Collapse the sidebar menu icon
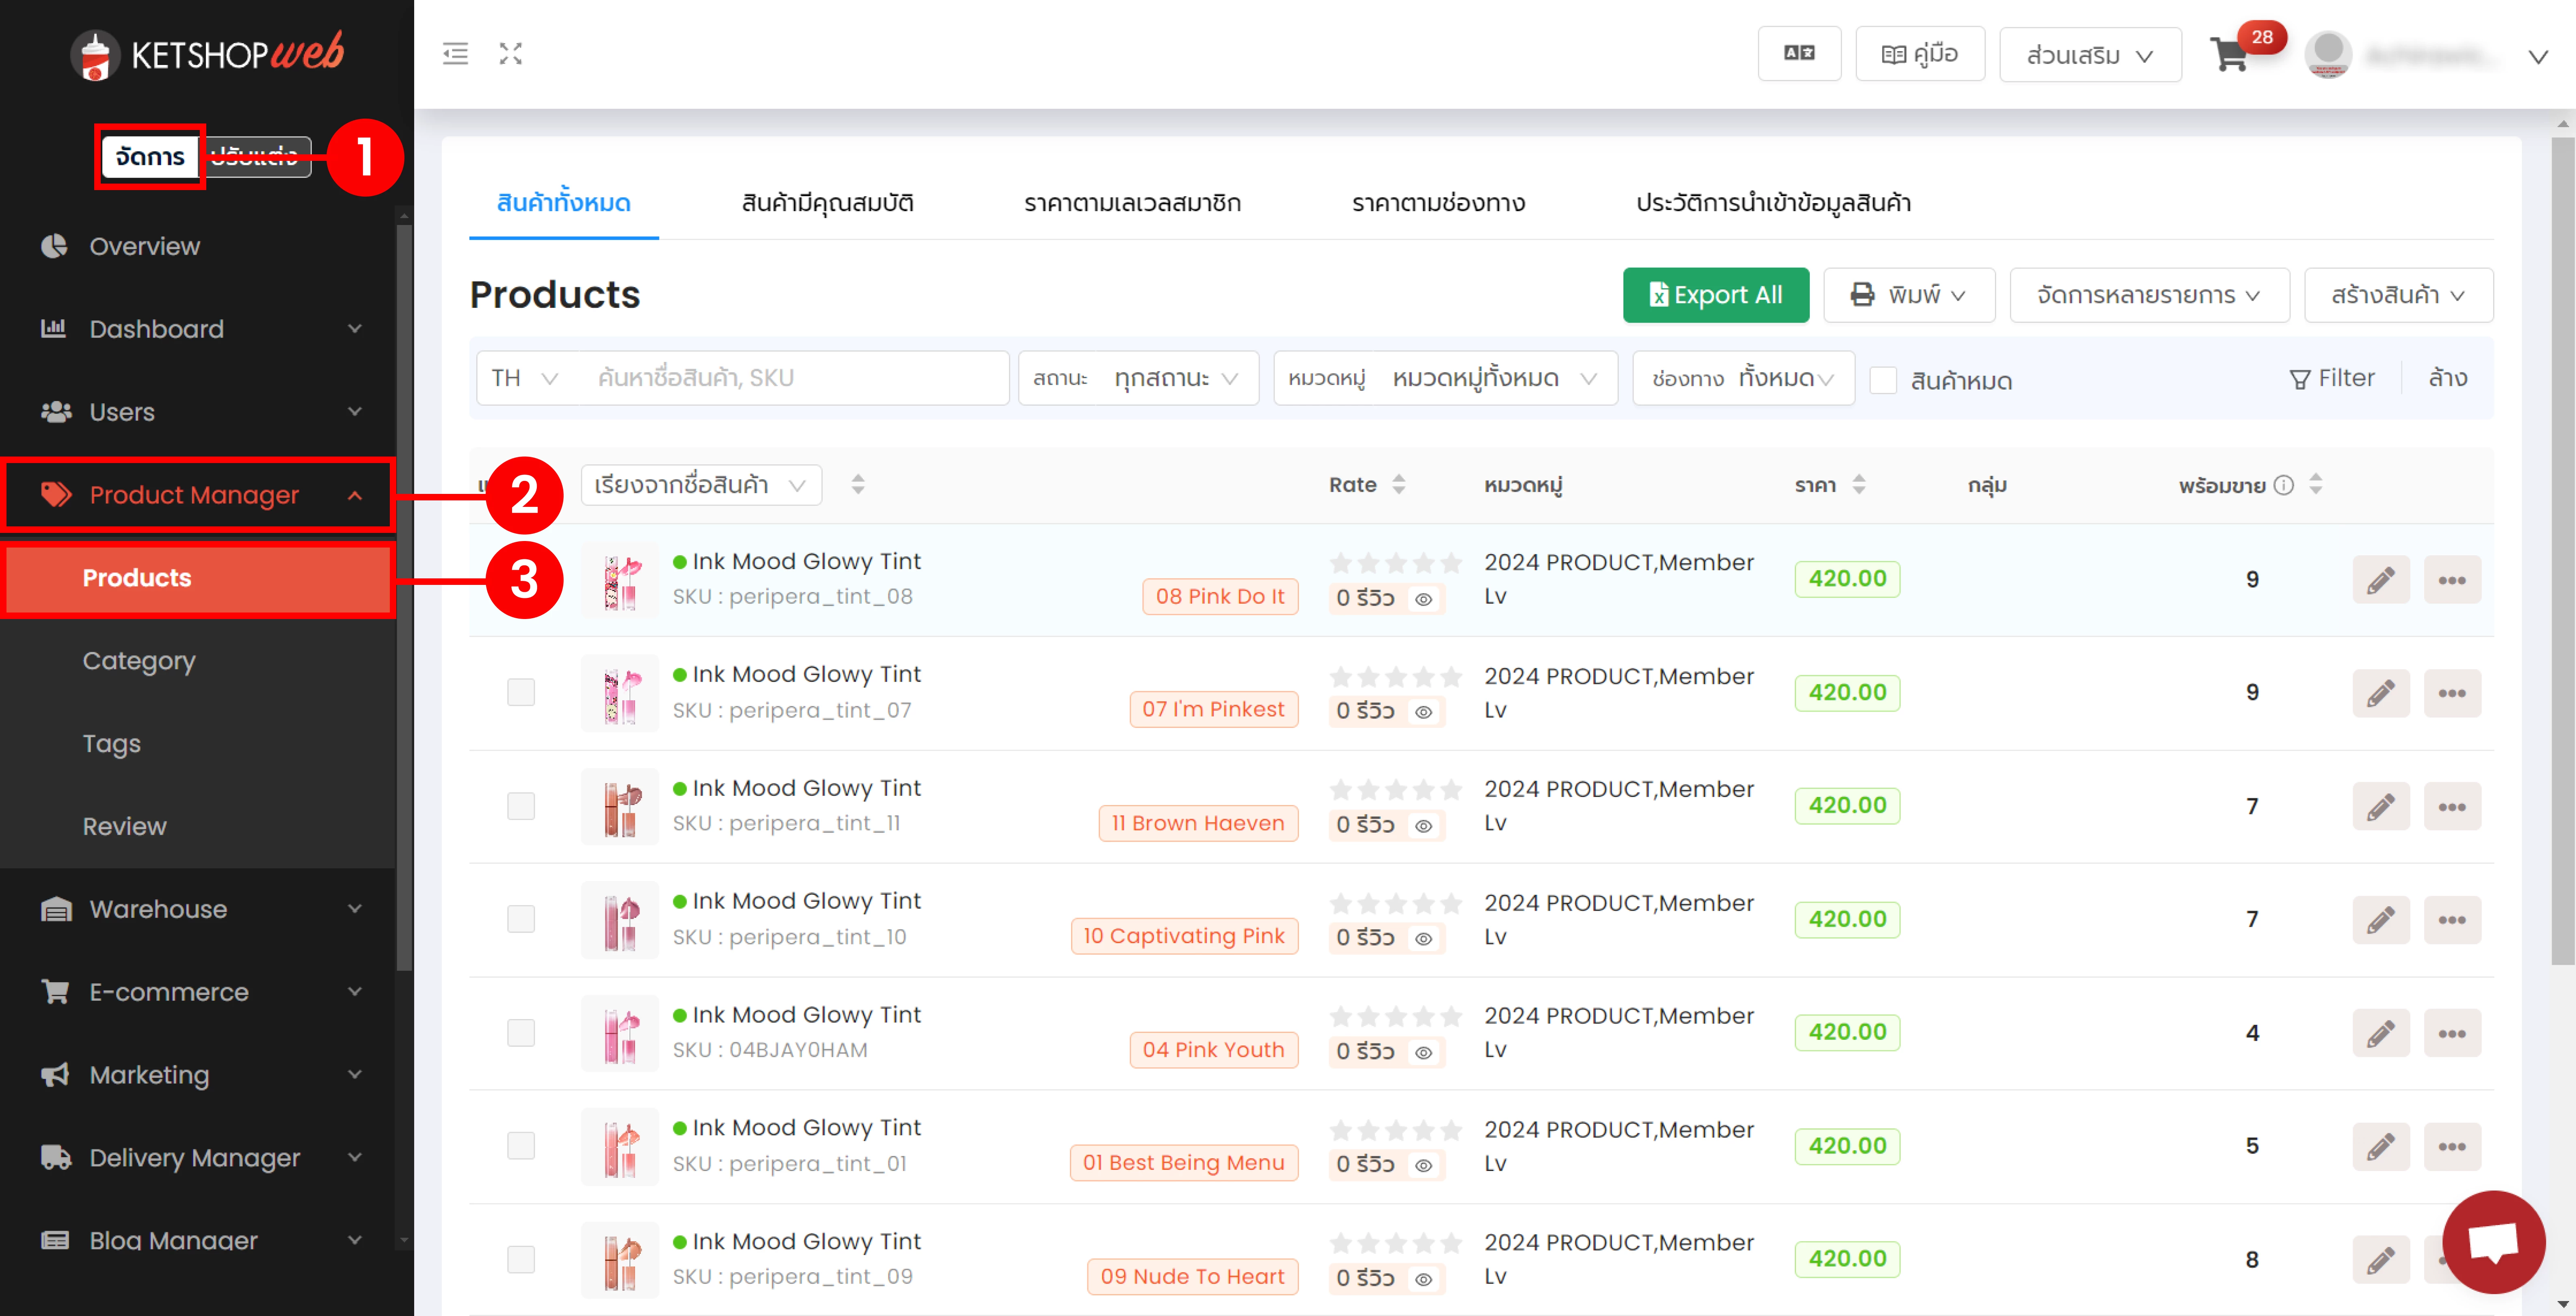Screen dimensions: 2576x1316 (x=455, y=54)
